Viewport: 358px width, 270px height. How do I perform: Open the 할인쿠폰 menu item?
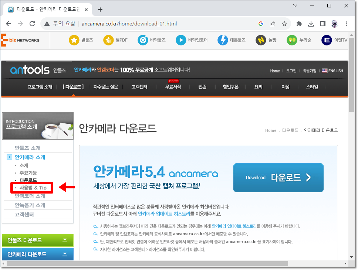[x=231, y=87]
